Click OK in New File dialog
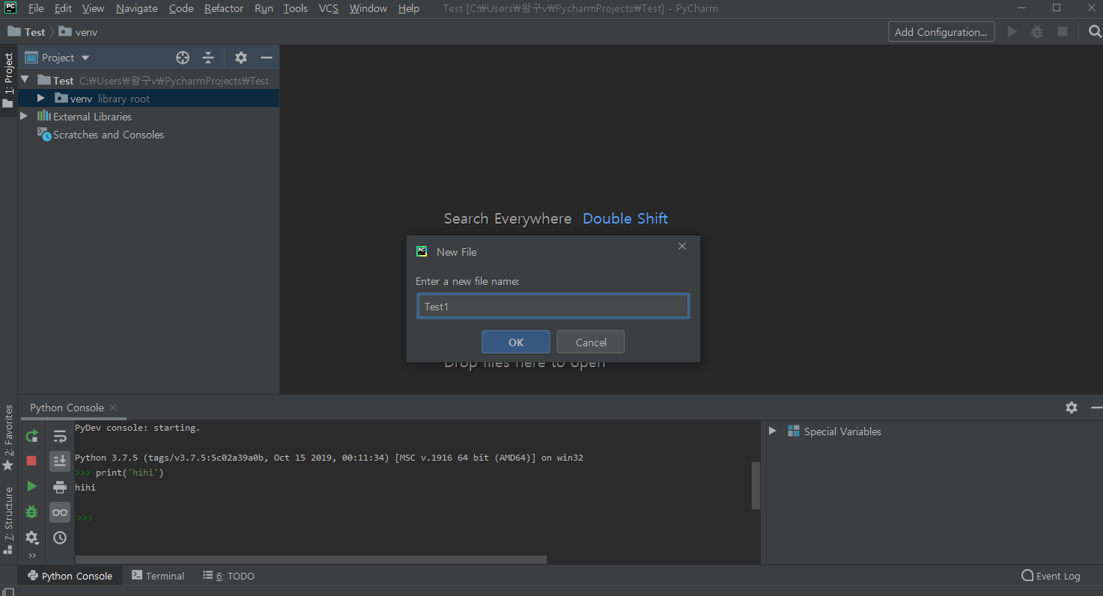Screen dimensions: 1103x596 [516, 342]
